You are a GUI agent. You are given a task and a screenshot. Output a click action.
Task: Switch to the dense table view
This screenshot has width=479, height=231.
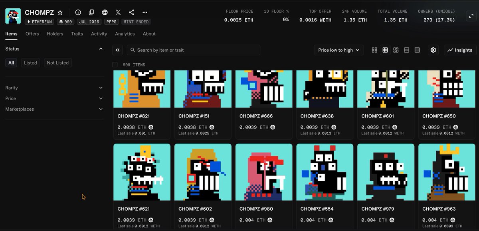pos(417,50)
